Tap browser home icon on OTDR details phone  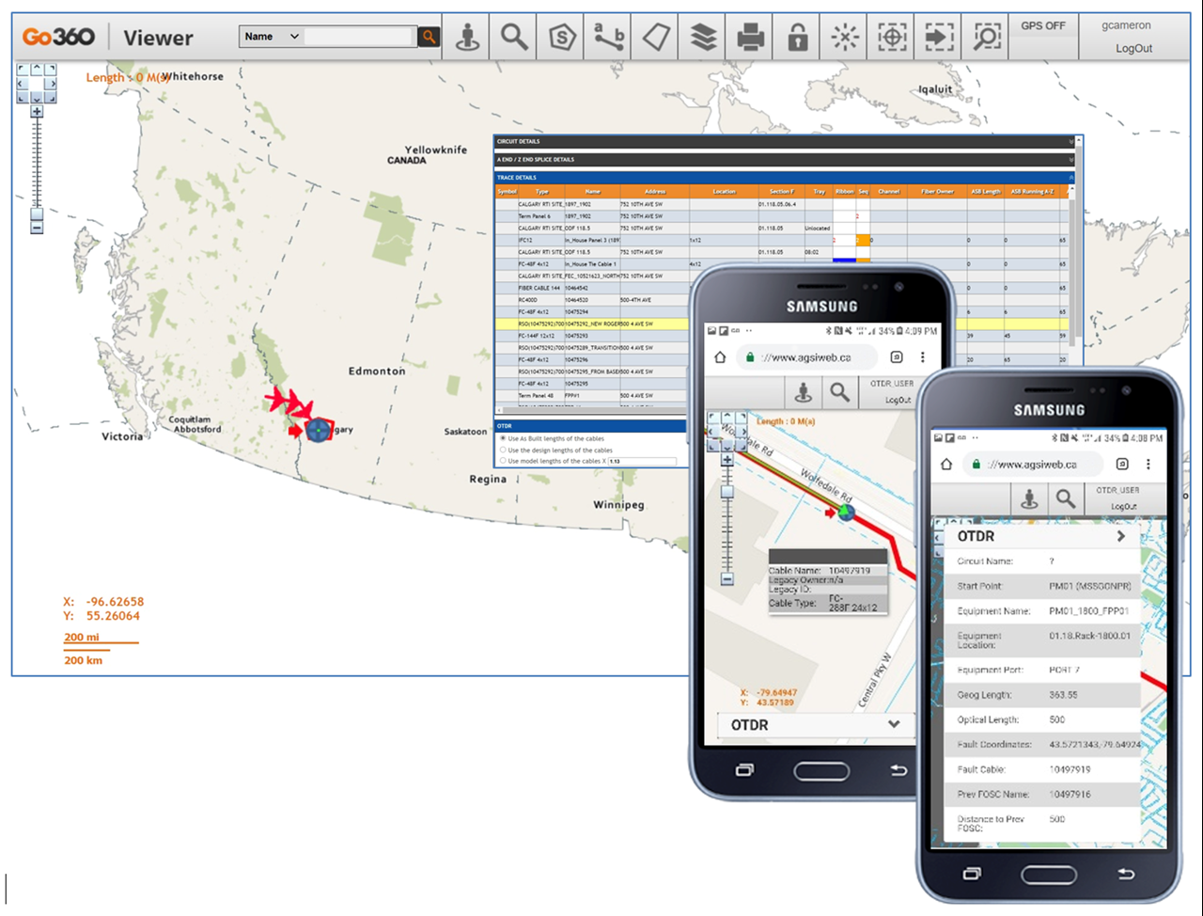(x=946, y=464)
